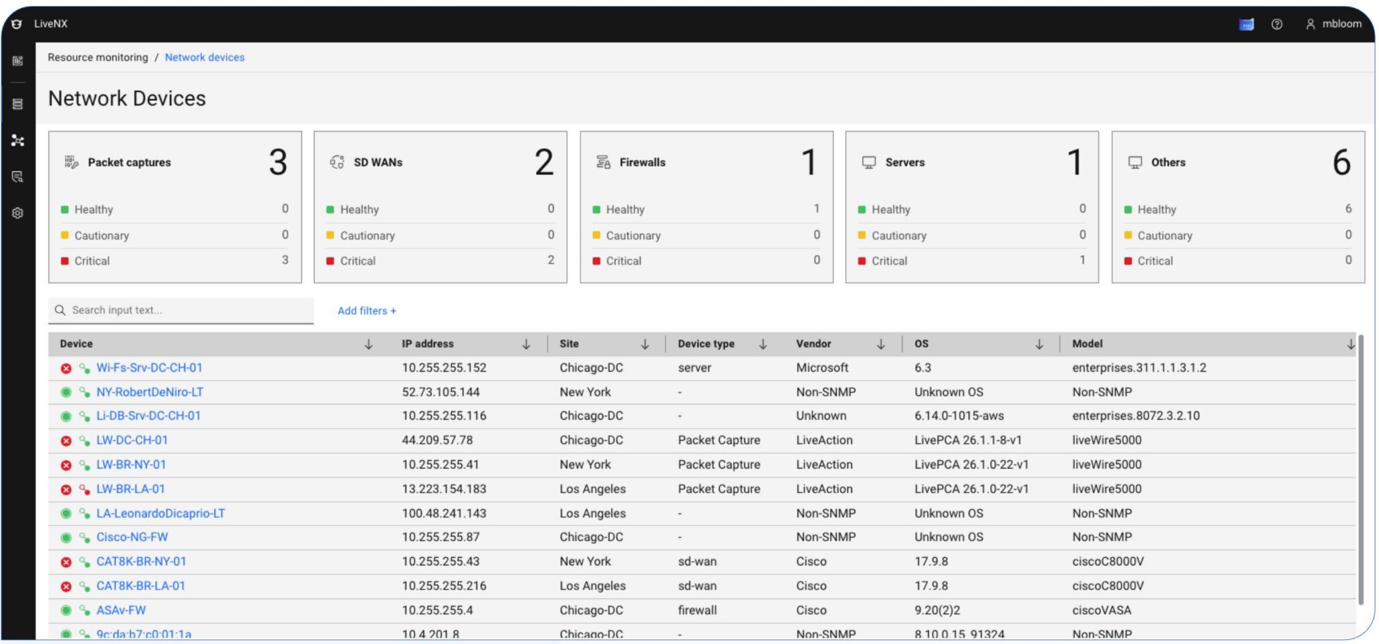Open device ASAv-FW
This screenshot has height=644, width=1379.
pos(121,610)
